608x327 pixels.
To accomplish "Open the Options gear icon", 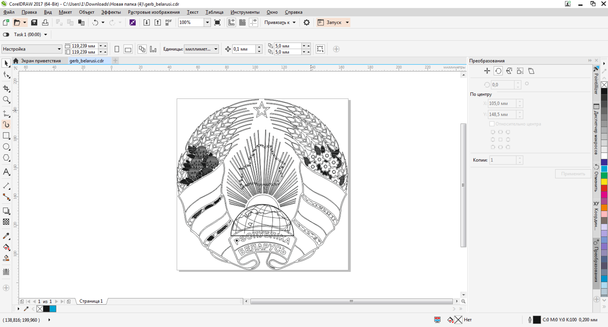I will click(306, 23).
